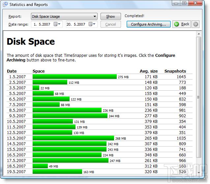Click the Disk Space heading
Screen dimensions: 210x184
click(x=31, y=42)
